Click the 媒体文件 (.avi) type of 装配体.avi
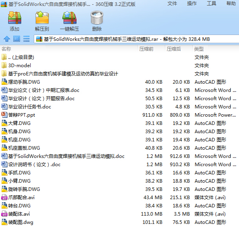 tap(210, 214)
